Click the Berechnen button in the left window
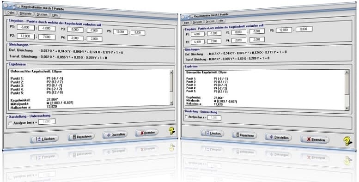The width and height of the screenshot is (359, 182). point(81,137)
